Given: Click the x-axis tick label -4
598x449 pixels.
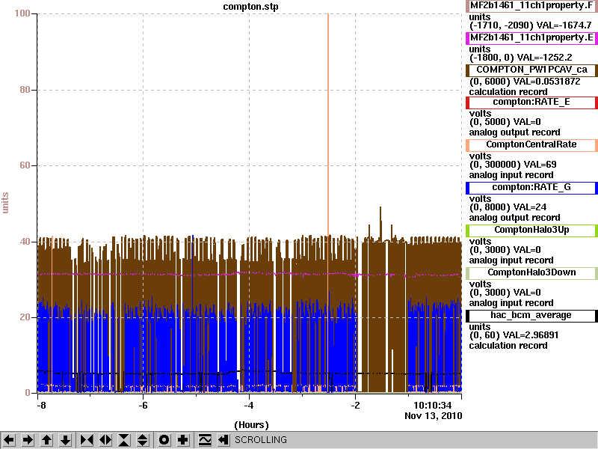Looking at the screenshot, I should tap(249, 405).
